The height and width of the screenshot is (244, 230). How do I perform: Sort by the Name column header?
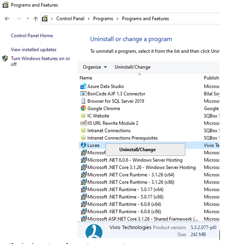pos(86,78)
